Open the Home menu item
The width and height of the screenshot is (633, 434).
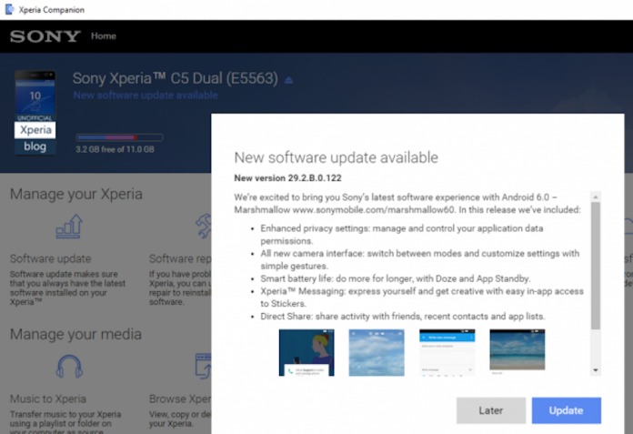coord(104,35)
